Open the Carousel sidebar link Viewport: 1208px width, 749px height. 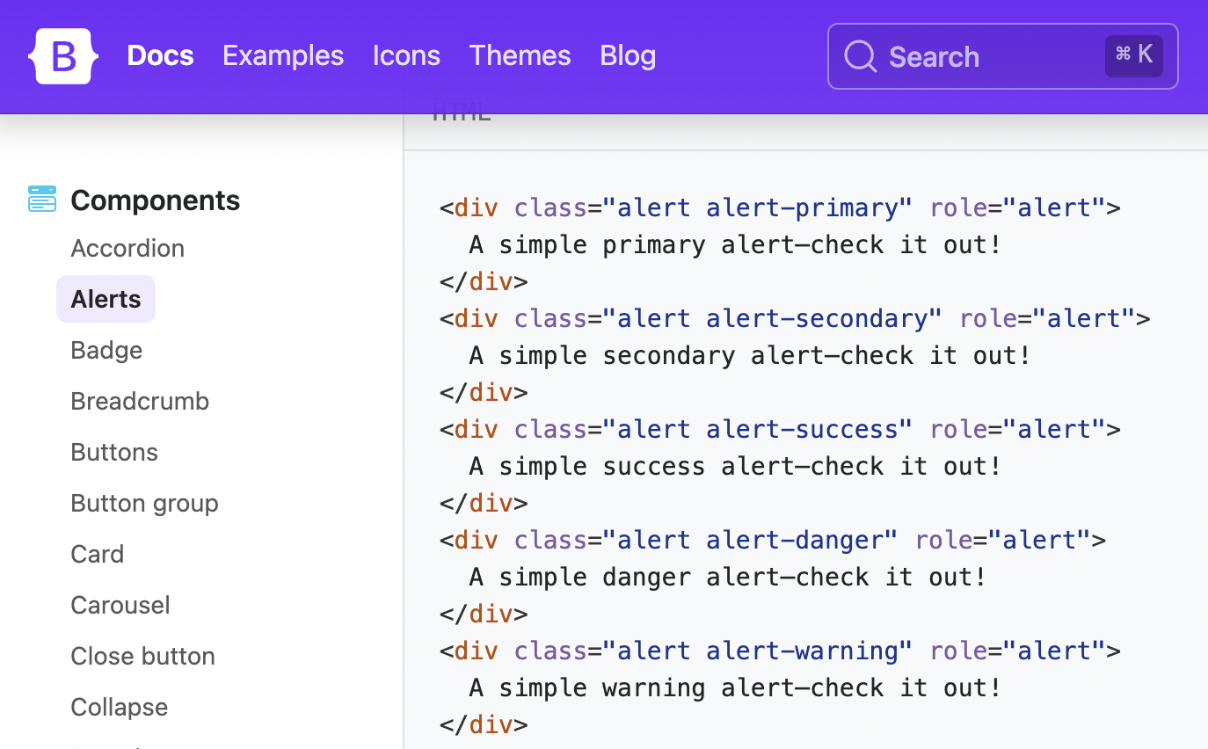coord(120,605)
